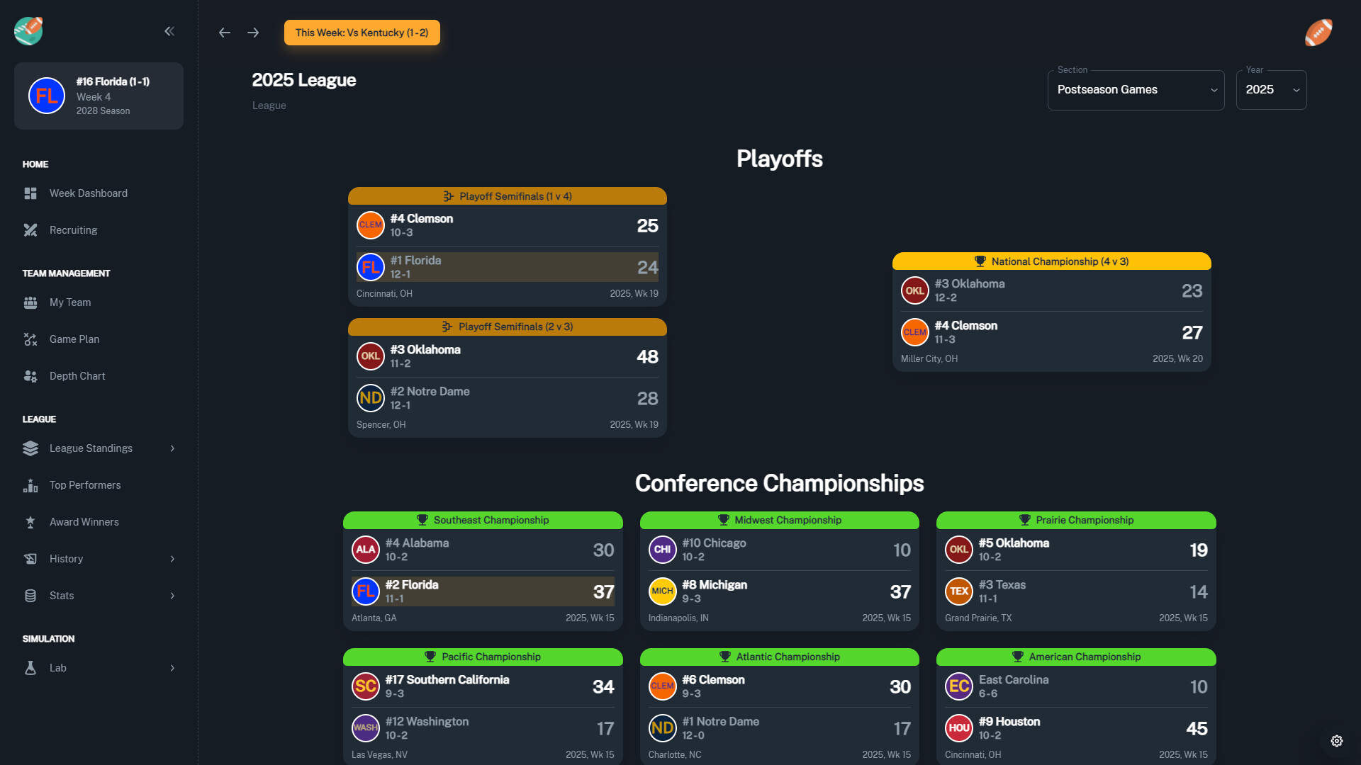Screen dimensions: 1361x765
Task: Open Week Dashboard in sidebar
Action: coord(89,193)
